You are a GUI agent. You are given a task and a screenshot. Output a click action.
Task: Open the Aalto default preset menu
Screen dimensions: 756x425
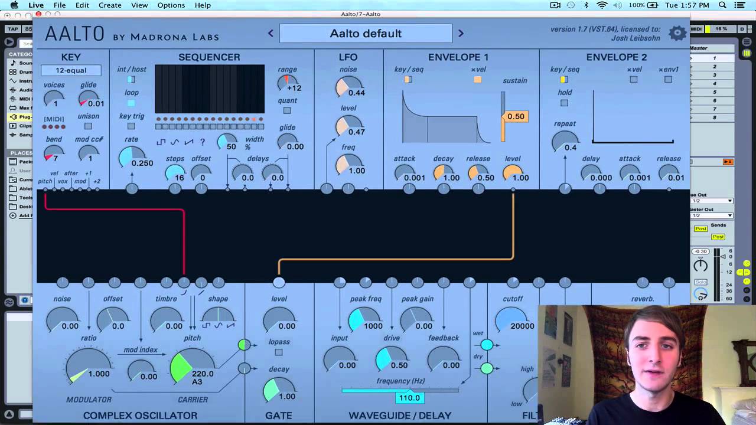pos(366,34)
